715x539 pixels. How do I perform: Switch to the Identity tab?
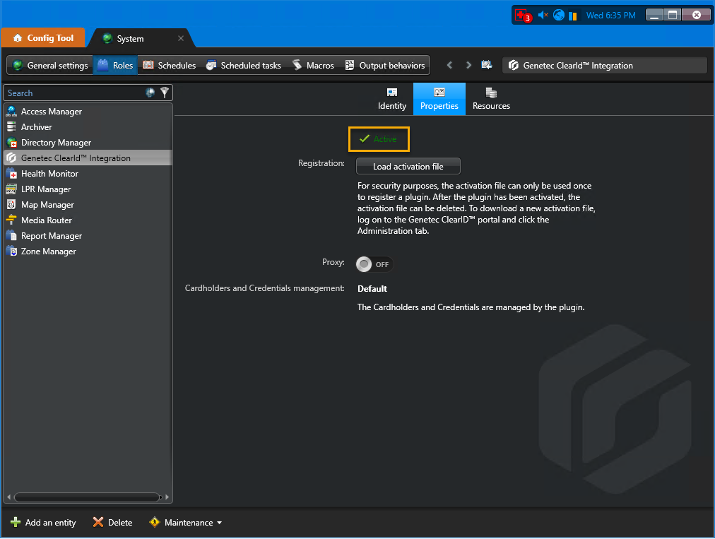[392, 99]
